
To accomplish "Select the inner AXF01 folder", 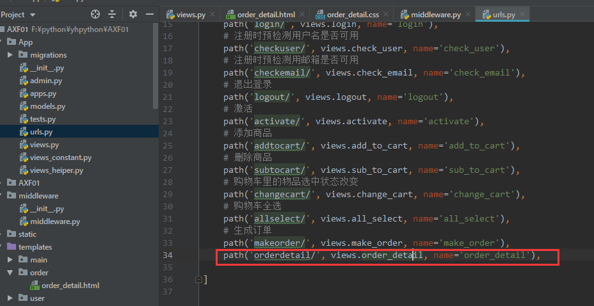I will [29, 183].
